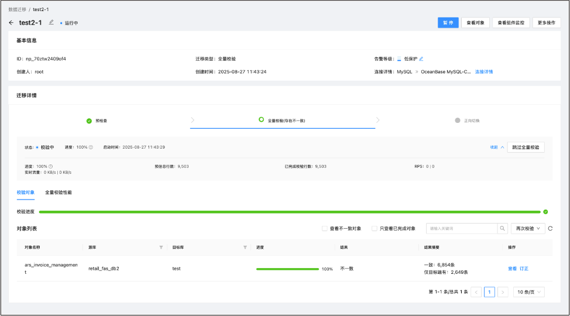Open the 再次校验 dropdown
The image size is (570, 316).
point(527,228)
